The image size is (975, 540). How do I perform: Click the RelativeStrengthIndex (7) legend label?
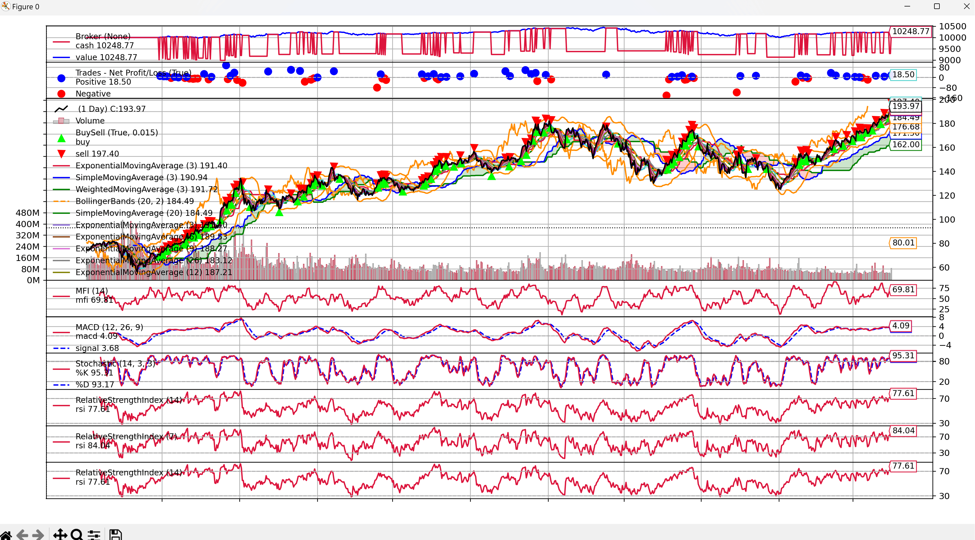(126, 436)
